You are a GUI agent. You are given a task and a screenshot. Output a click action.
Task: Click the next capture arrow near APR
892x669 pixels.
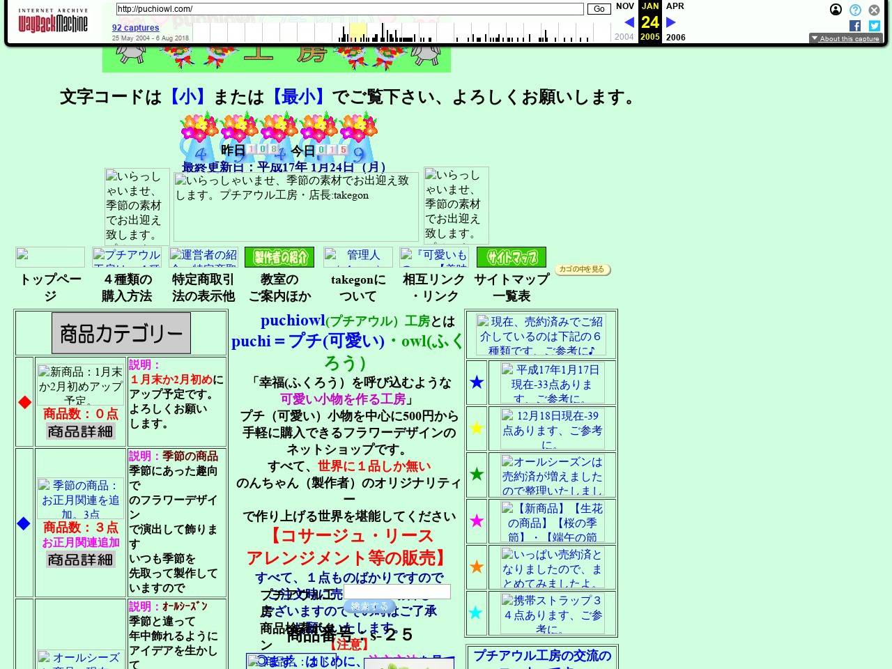(x=670, y=22)
